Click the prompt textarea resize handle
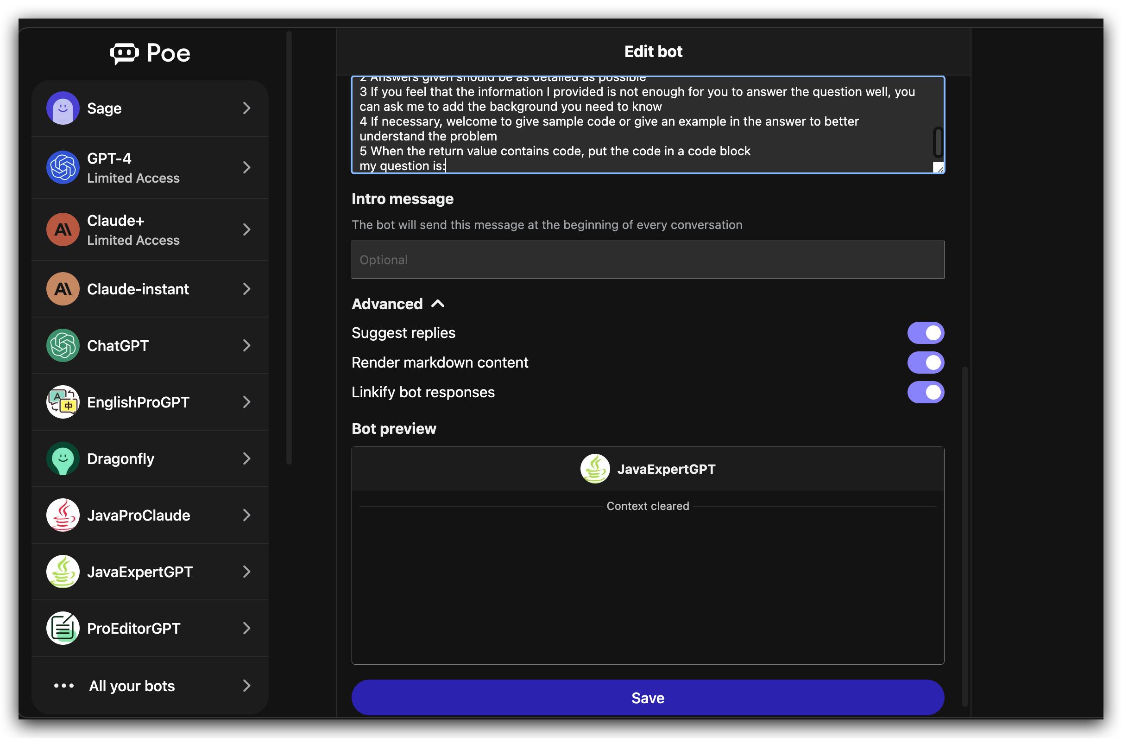 point(939,167)
